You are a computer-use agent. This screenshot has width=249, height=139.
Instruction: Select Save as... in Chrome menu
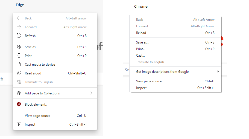point(143,42)
